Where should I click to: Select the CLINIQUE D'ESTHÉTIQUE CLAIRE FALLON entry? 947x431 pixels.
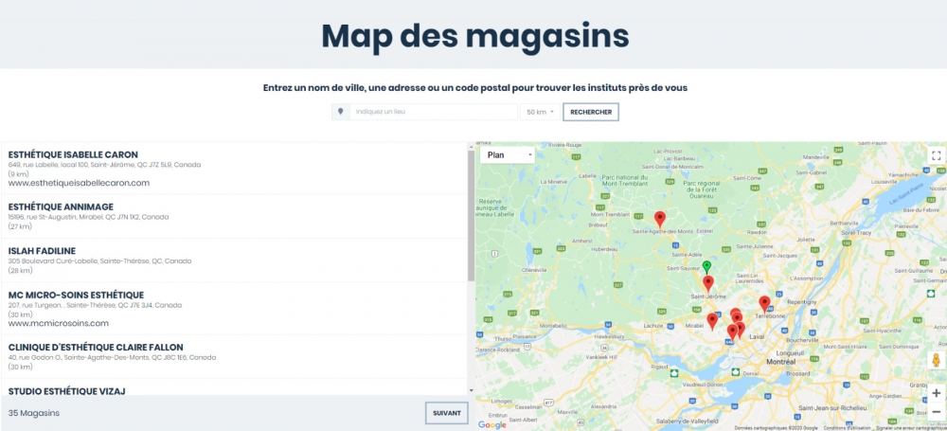point(235,357)
